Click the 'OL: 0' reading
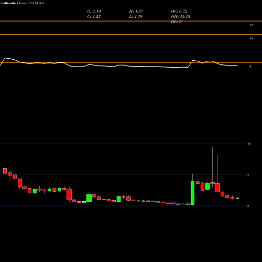Image resolution: width=262 pixels, height=262 pixels. coord(176,21)
